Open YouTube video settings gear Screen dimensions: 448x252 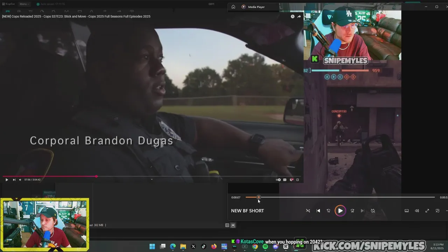click(291, 180)
